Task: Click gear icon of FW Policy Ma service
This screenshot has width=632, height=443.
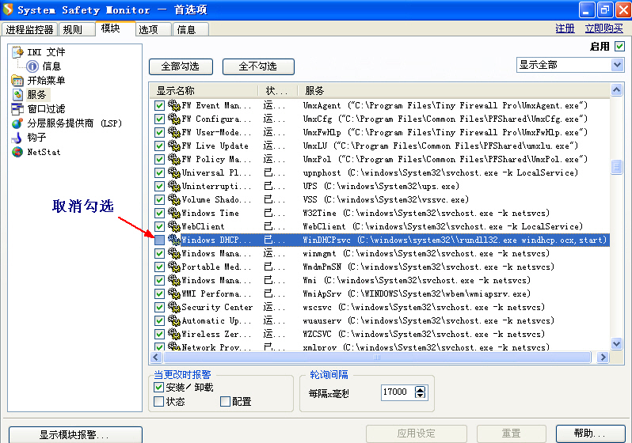Action: 173,159
